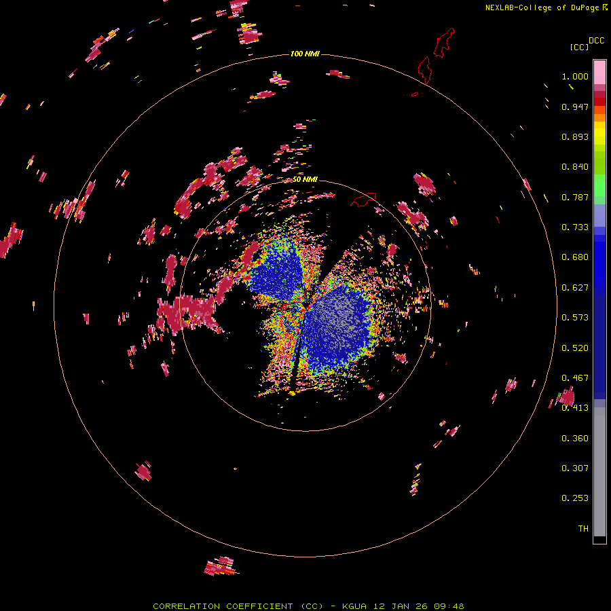This screenshot has width=611, height=611.
Task: Click the 0.520 value on the color scale
Action: click(x=575, y=348)
